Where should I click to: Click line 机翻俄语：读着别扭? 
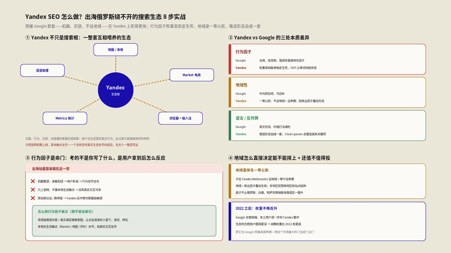coord(68,181)
